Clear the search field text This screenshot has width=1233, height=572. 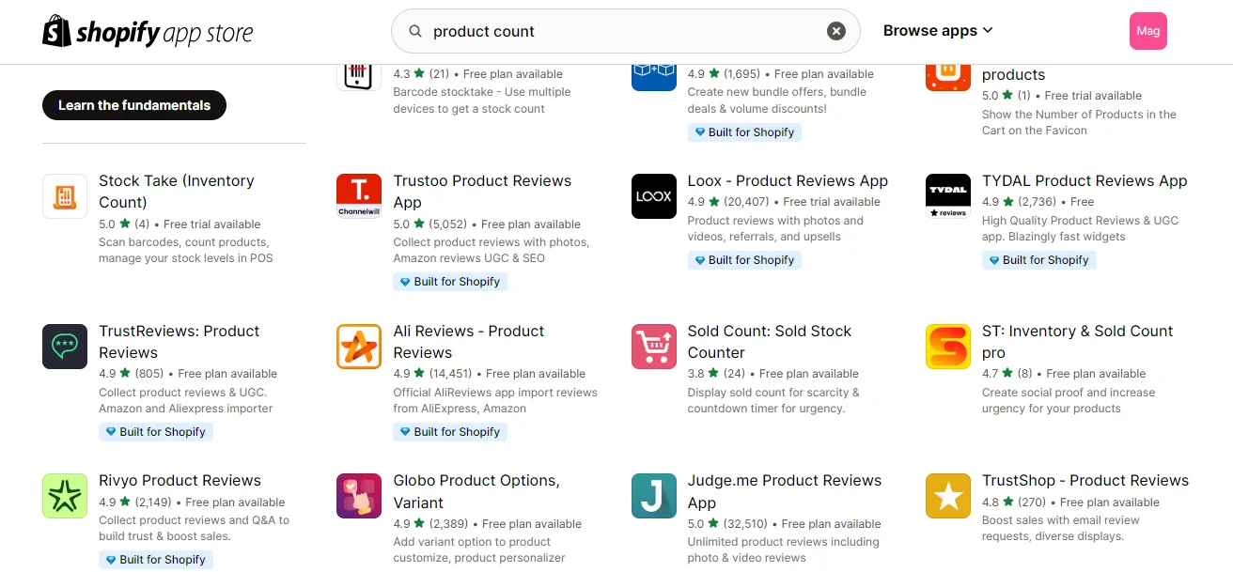[x=835, y=31]
